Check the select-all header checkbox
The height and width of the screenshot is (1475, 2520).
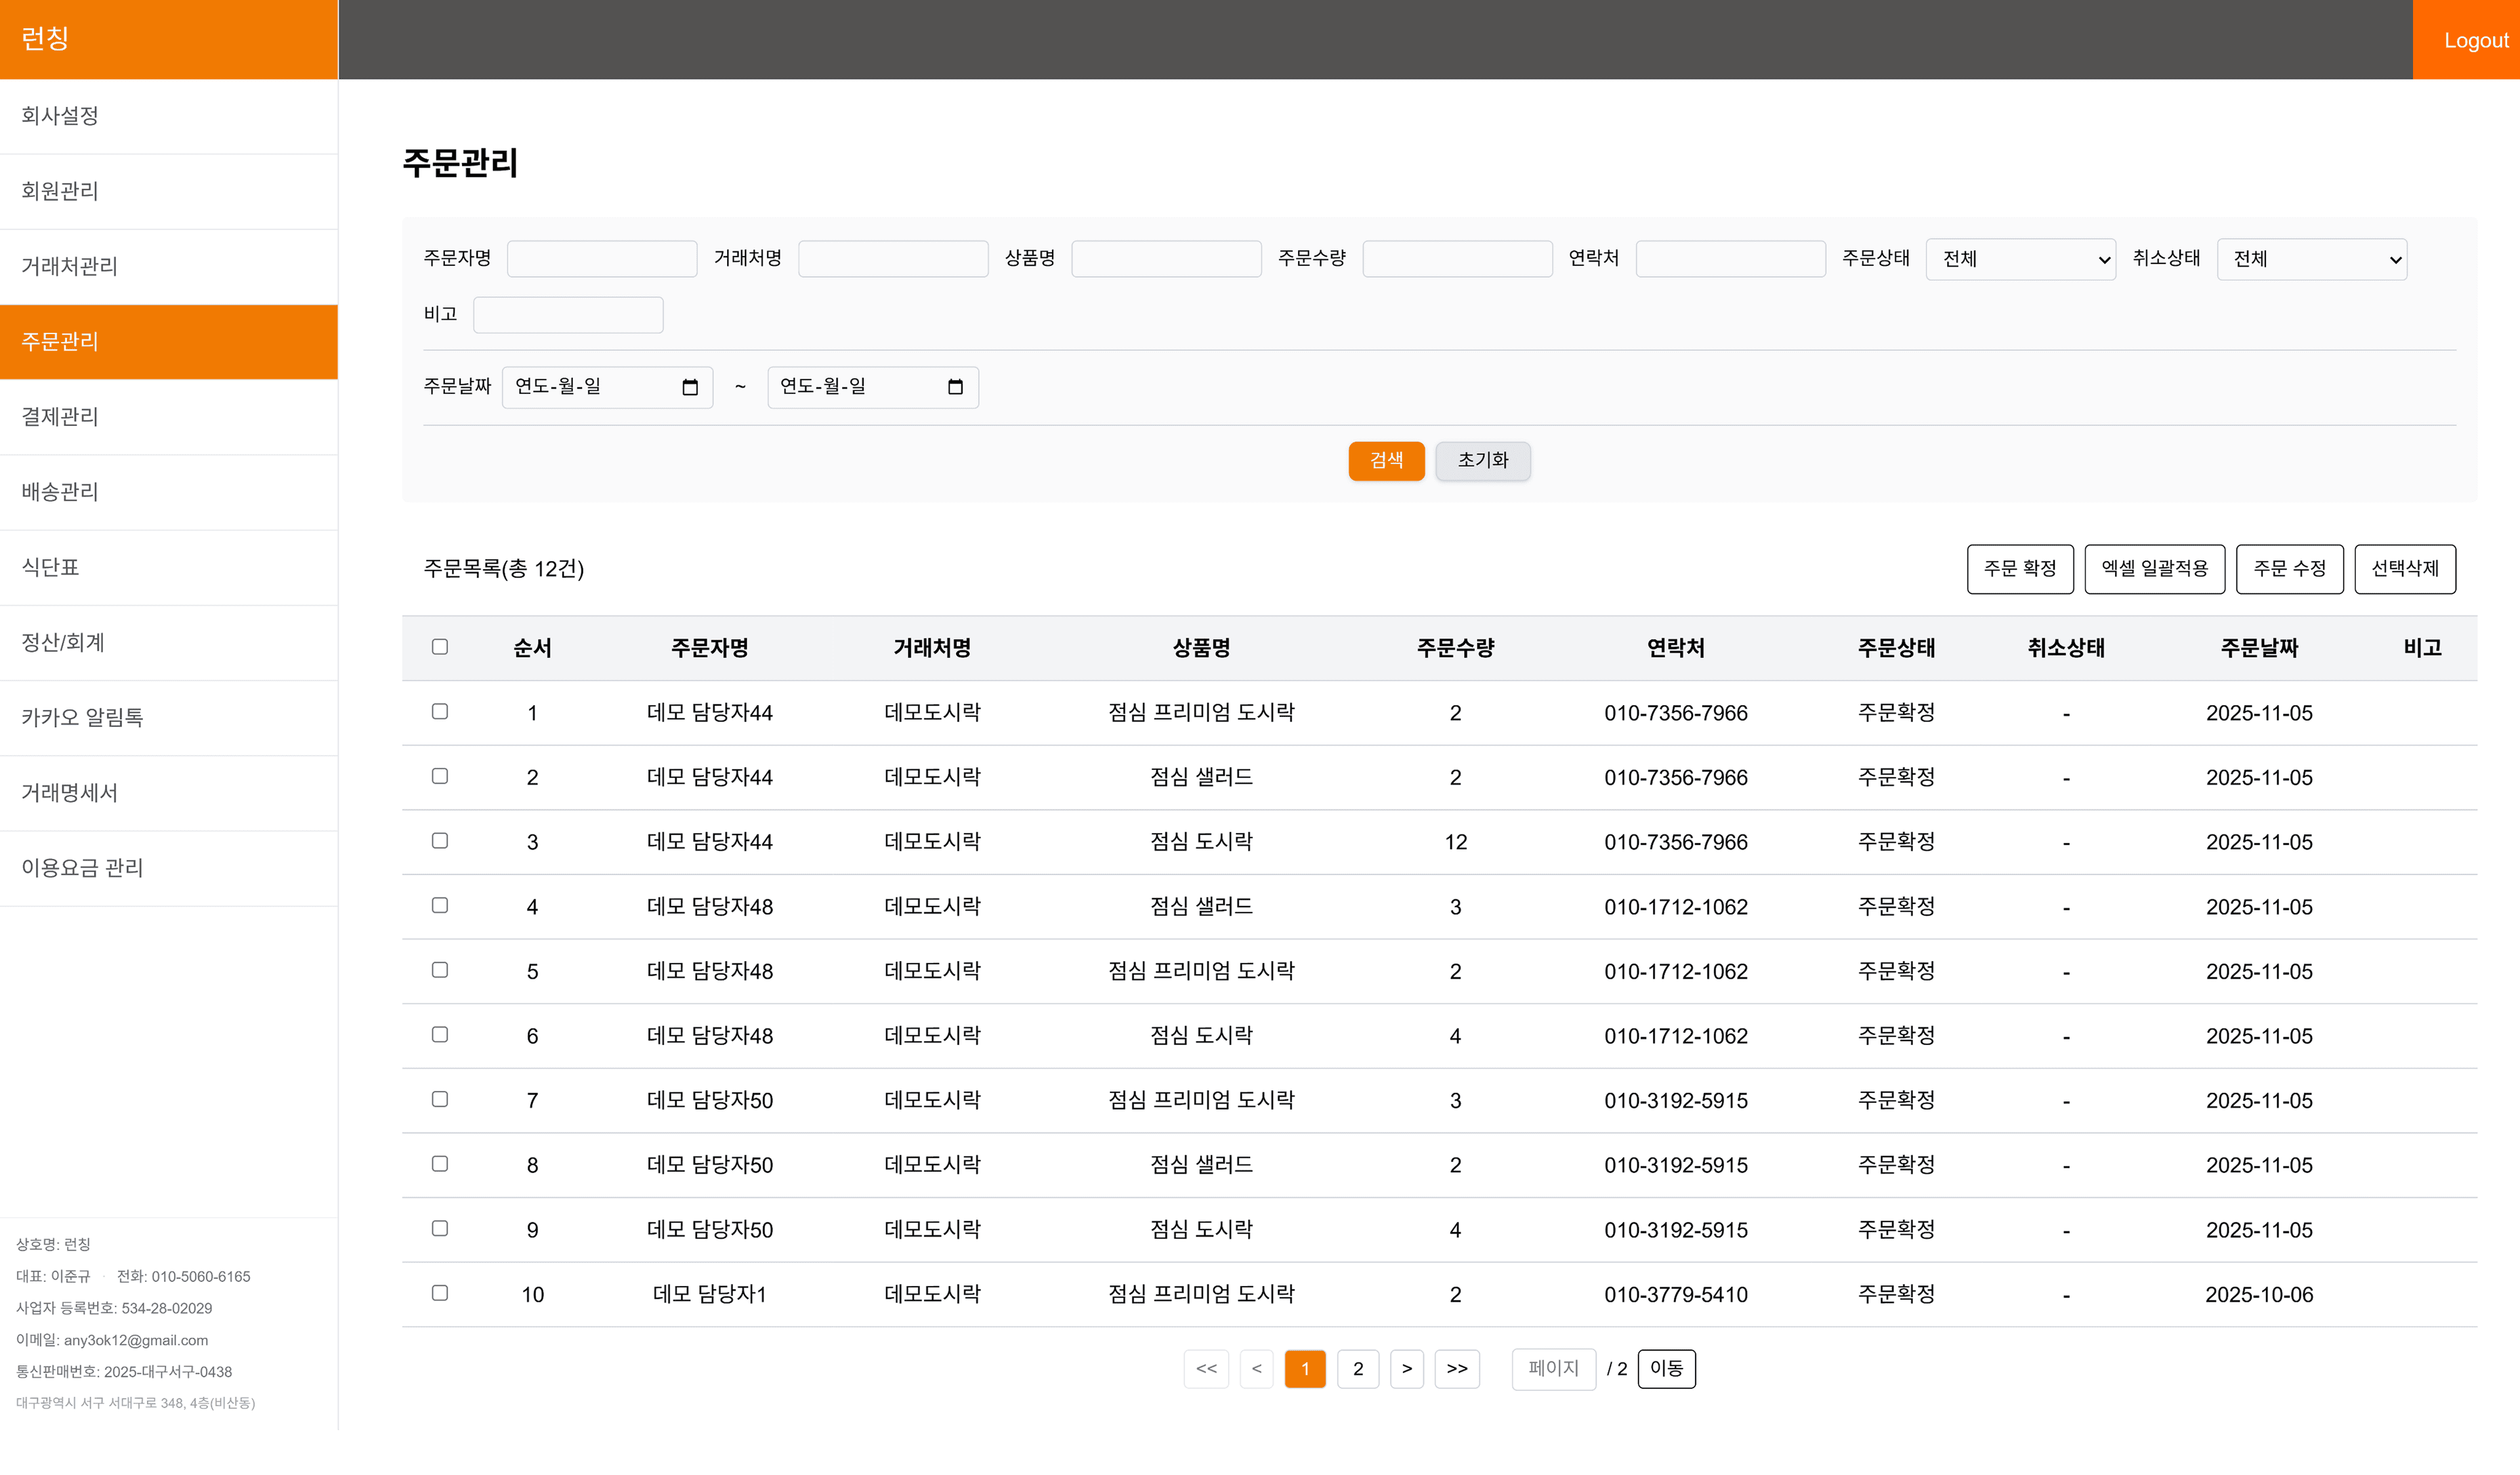[x=439, y=647]
